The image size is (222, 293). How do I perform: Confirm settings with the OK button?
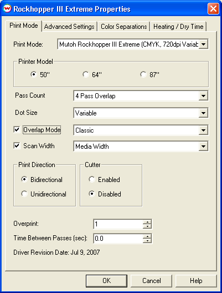pos(107,281)
